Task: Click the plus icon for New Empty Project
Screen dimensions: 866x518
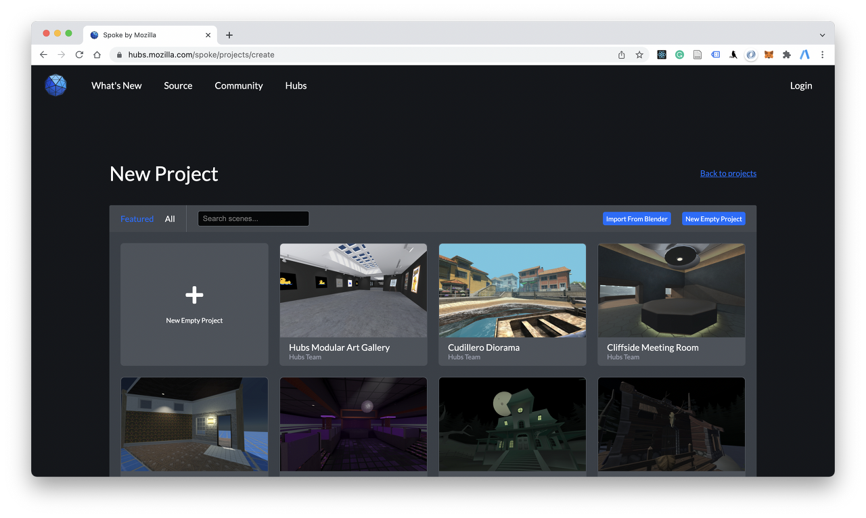Action: 194,295
